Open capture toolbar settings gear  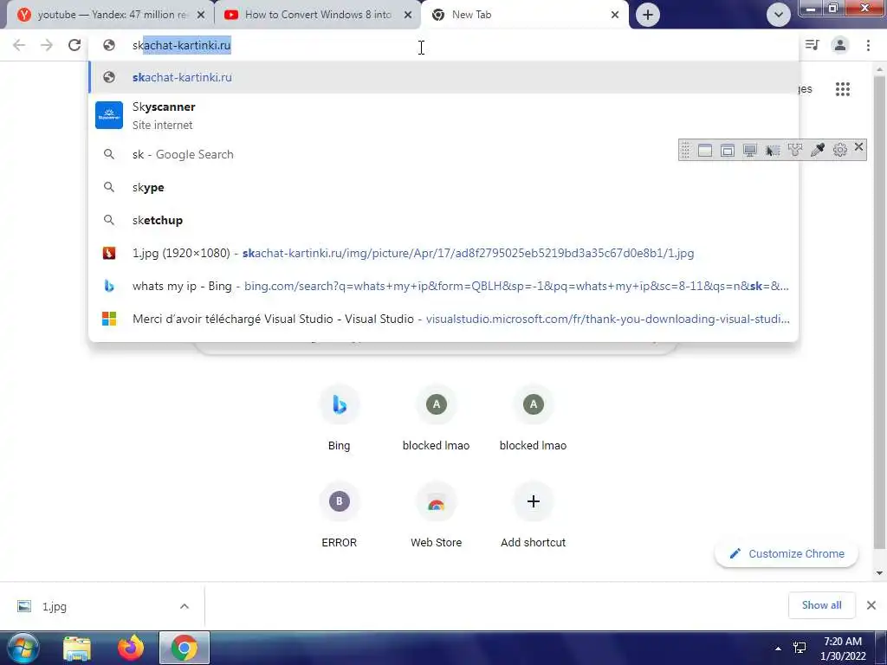pyautogui.click(x=840, y=150)
